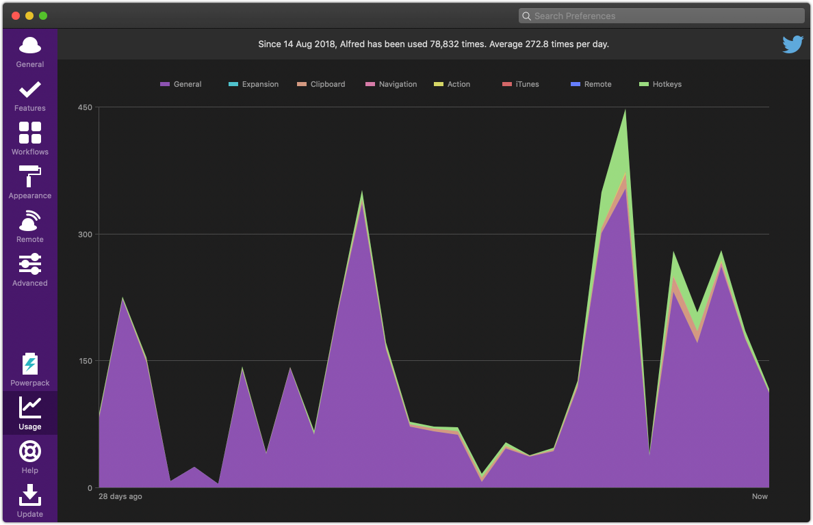The image size is (813, 525).
Task: Open the General preferences hat icon
Action: (x=30, y=46)
